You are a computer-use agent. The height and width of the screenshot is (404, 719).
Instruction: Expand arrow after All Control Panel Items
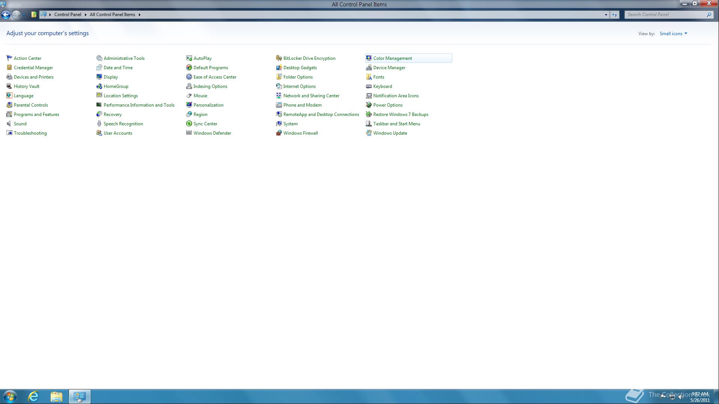[139, 15]
